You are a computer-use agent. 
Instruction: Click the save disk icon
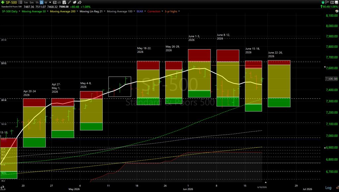click(x=336, y=2)
